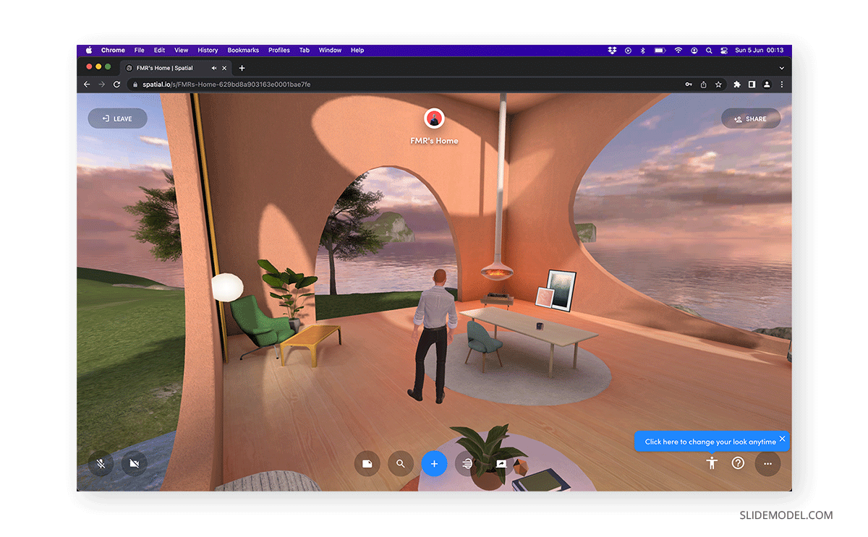Open Control Center in menu bar

pos(724,51)
